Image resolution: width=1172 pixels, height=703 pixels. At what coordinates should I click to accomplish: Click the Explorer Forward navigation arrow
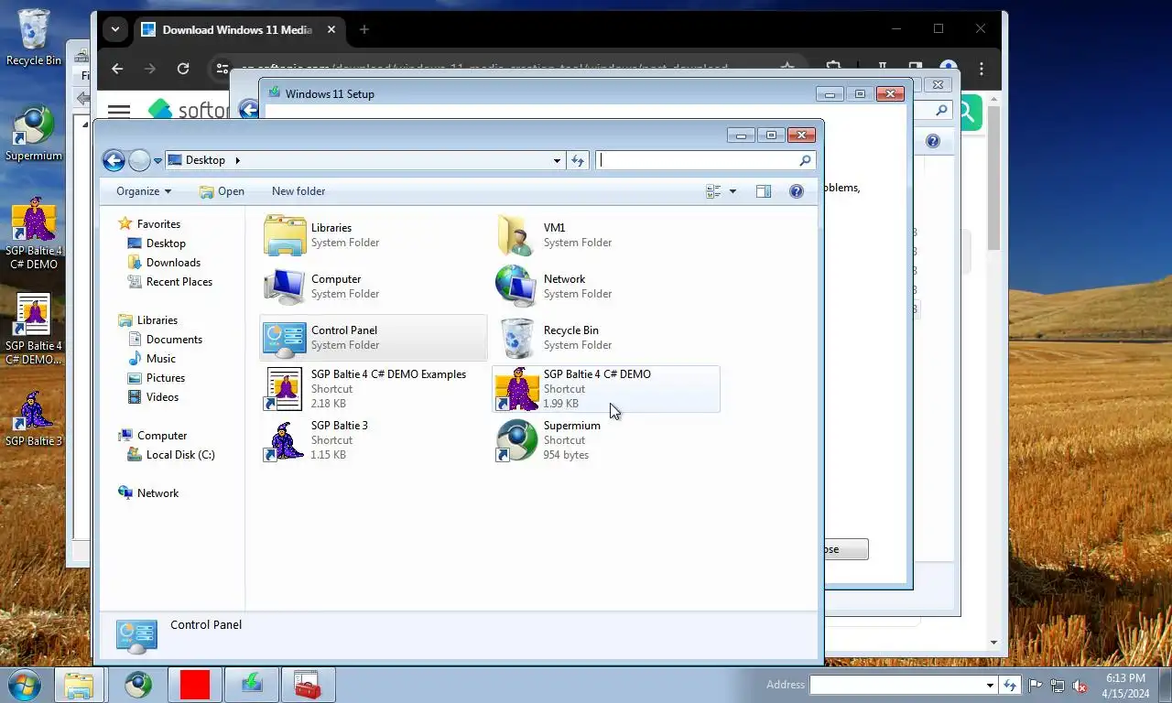tap(139, 161)
